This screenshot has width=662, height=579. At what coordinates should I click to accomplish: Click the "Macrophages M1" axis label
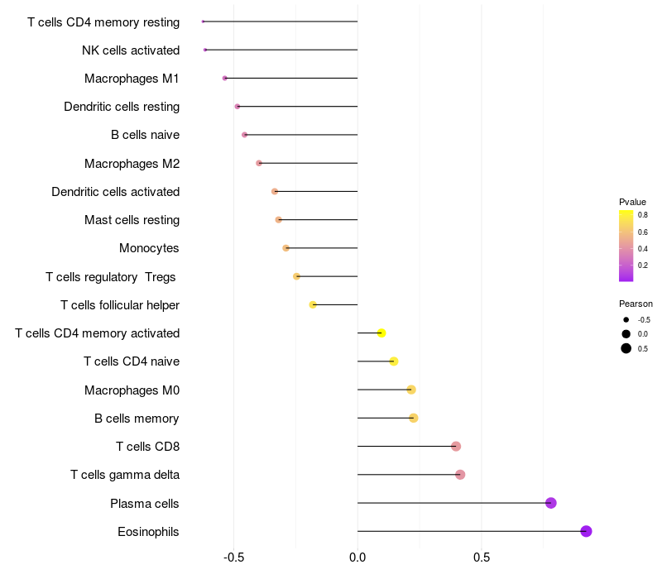[x=132, y=79]
